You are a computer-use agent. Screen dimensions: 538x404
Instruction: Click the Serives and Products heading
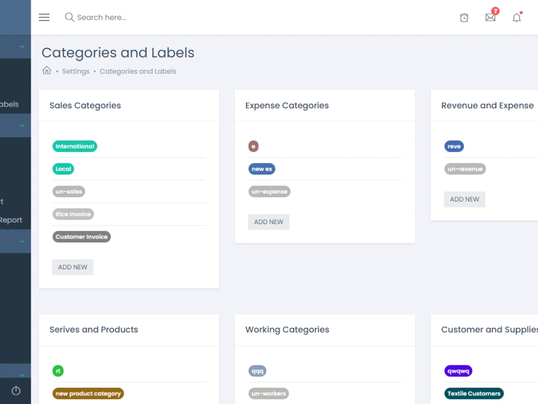94,330
